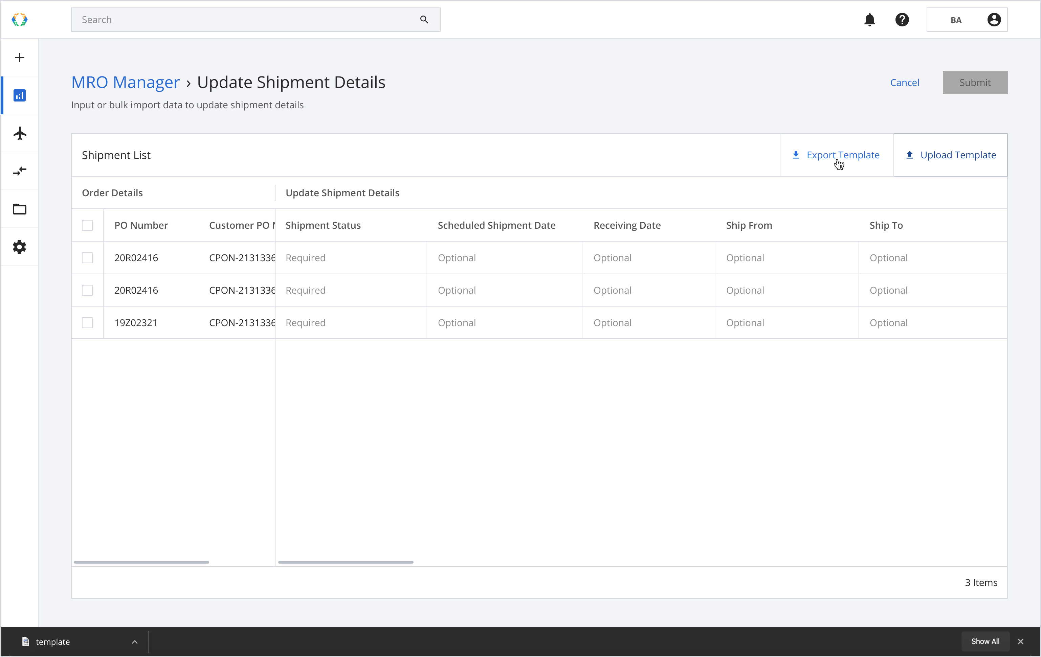This screenshot has width=1041, height=657.
Task: Open the folder sidebar icon
Action: pyautogui.click(x=19, y=209)
